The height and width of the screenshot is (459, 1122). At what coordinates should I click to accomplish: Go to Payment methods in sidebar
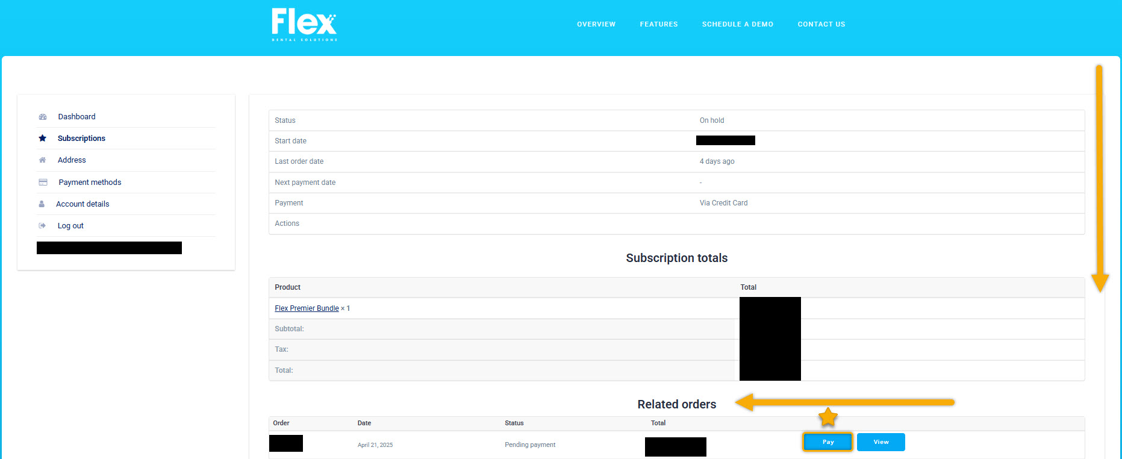tap(90, 183)
